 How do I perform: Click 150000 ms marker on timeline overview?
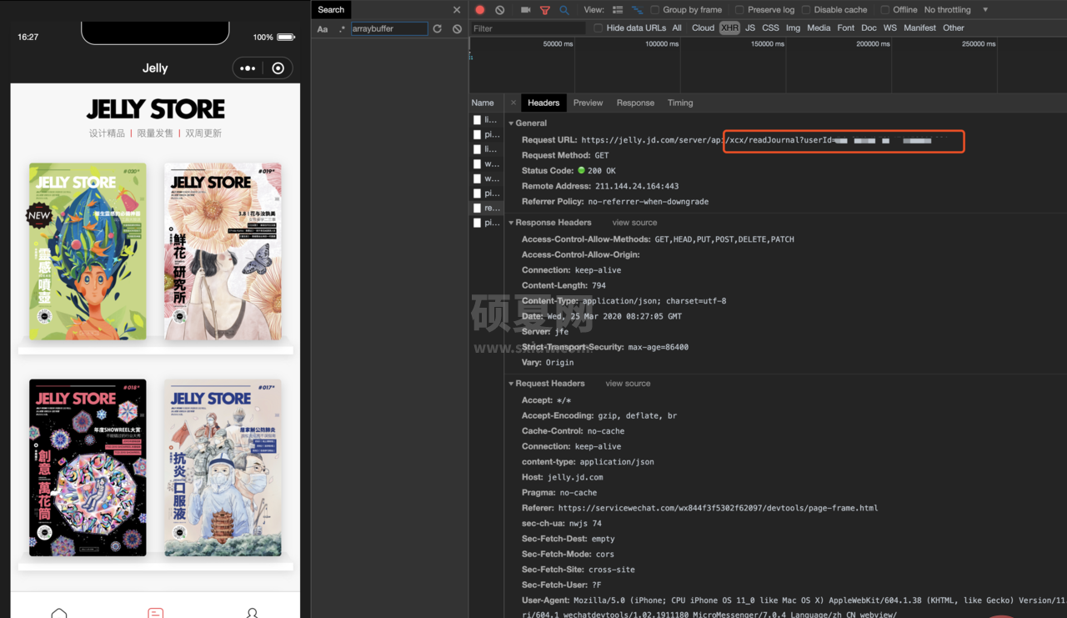(768, 44)
